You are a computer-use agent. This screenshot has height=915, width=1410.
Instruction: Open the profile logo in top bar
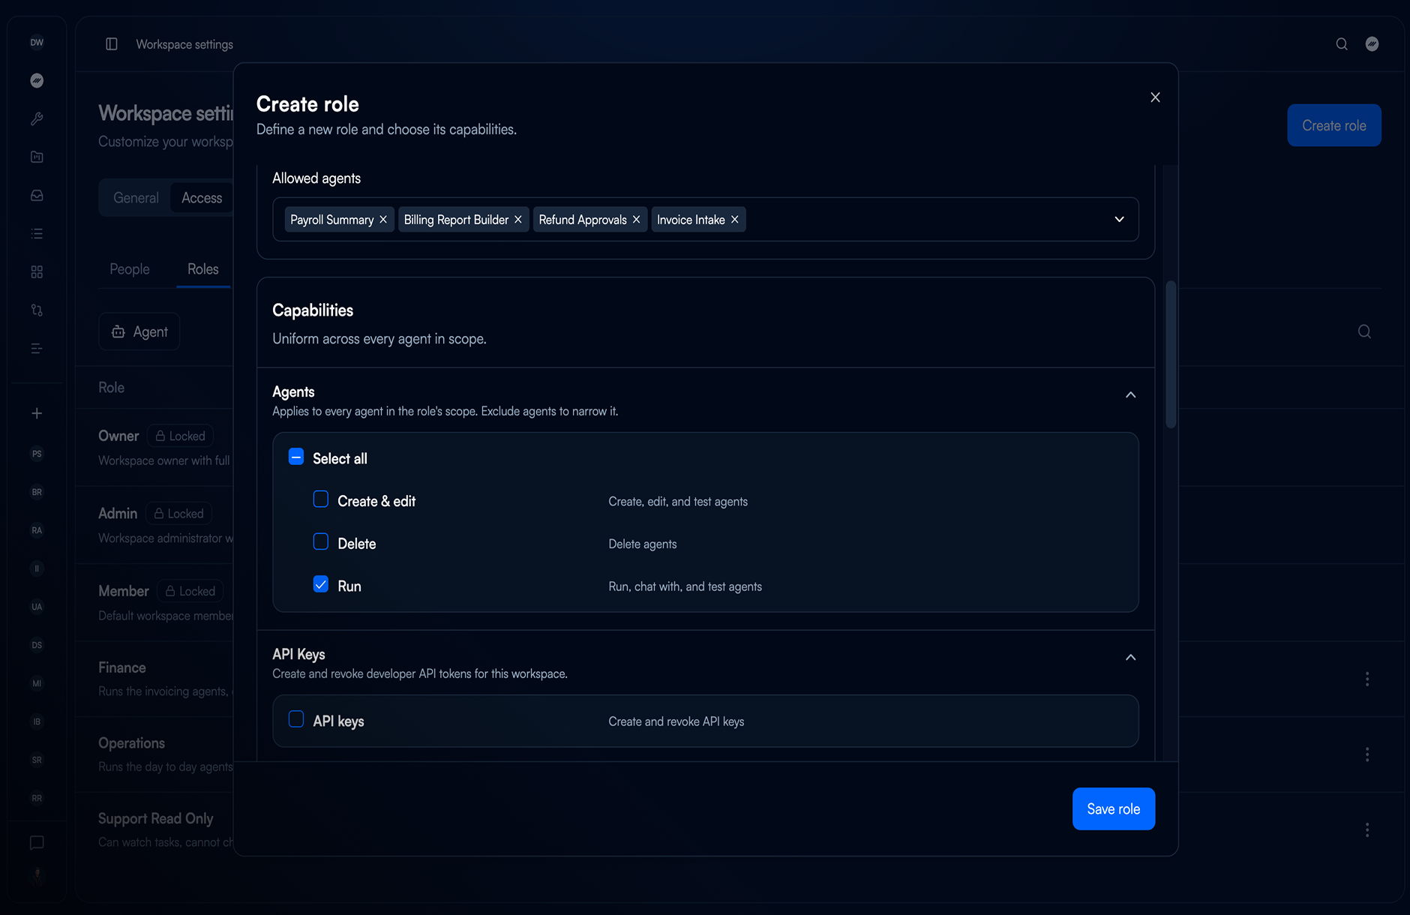point(1372,44)
